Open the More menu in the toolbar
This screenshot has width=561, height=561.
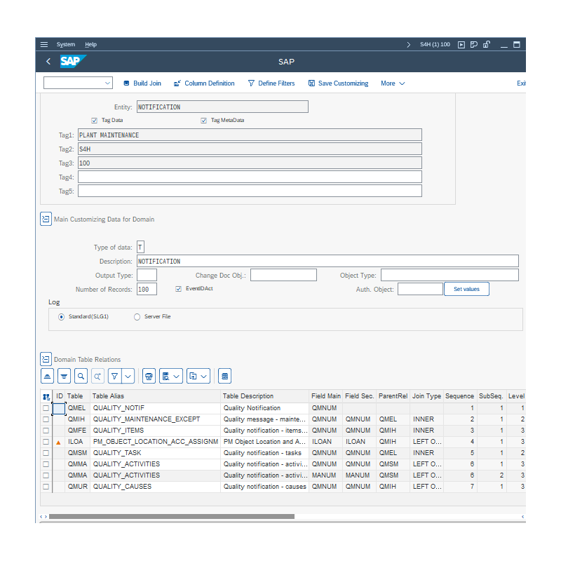pyautogui.click(x=393, y=83)
